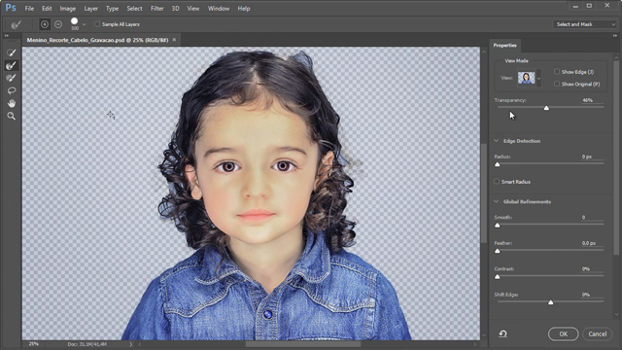Select the Zoom tool
The image size is (622, 350).
(x=11, y=116)
